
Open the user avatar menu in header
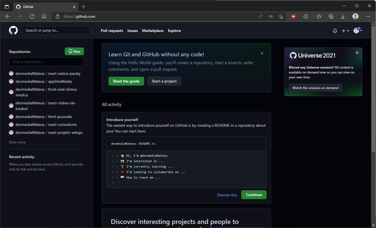(x=358, y=31)
